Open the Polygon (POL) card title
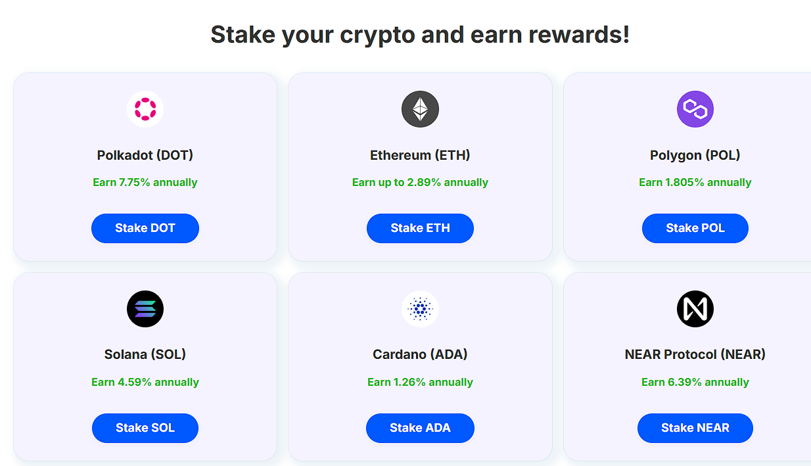Screen dimensions: 811x466 (x=695, y=155)
